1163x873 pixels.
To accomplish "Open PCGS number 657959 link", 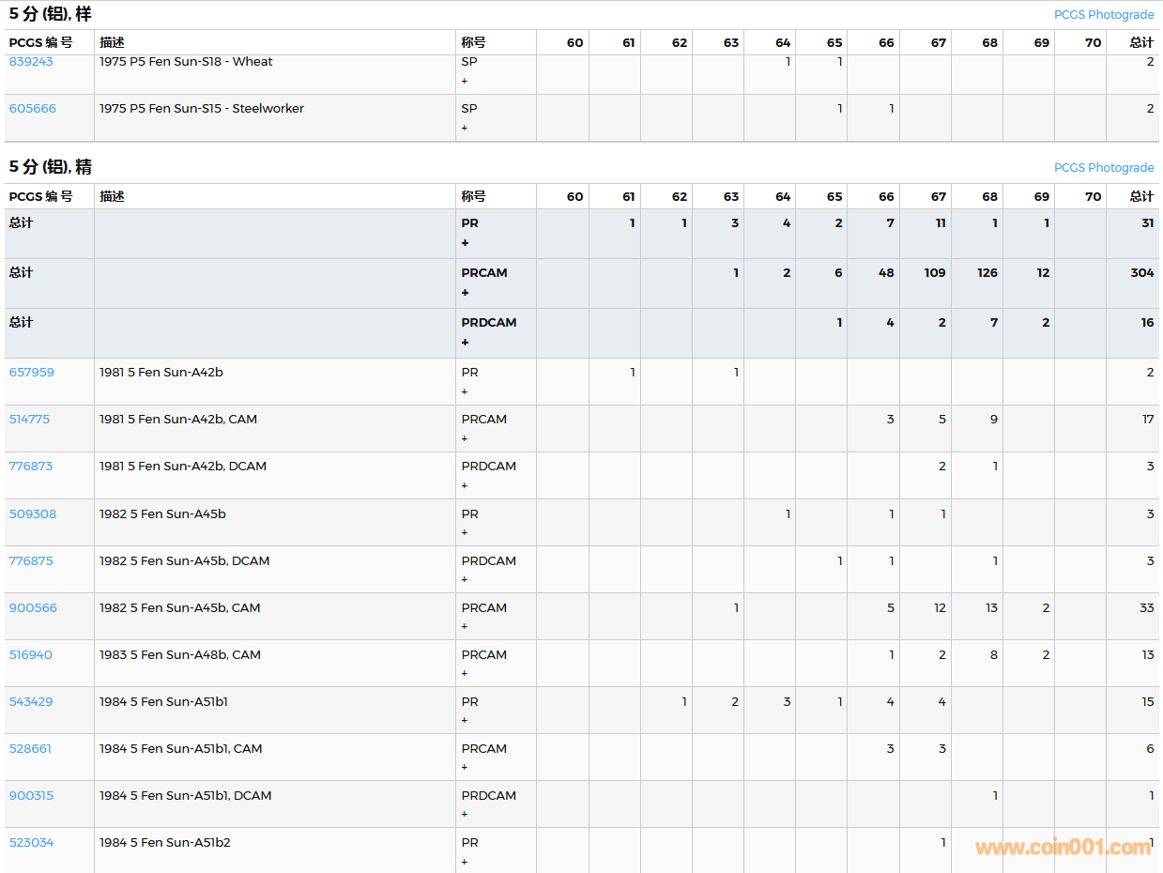I will pyautogui.click(x=32, y=373).
